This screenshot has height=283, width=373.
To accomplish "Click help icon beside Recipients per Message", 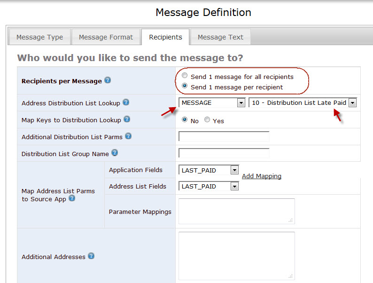I will [x=108, y=80].
